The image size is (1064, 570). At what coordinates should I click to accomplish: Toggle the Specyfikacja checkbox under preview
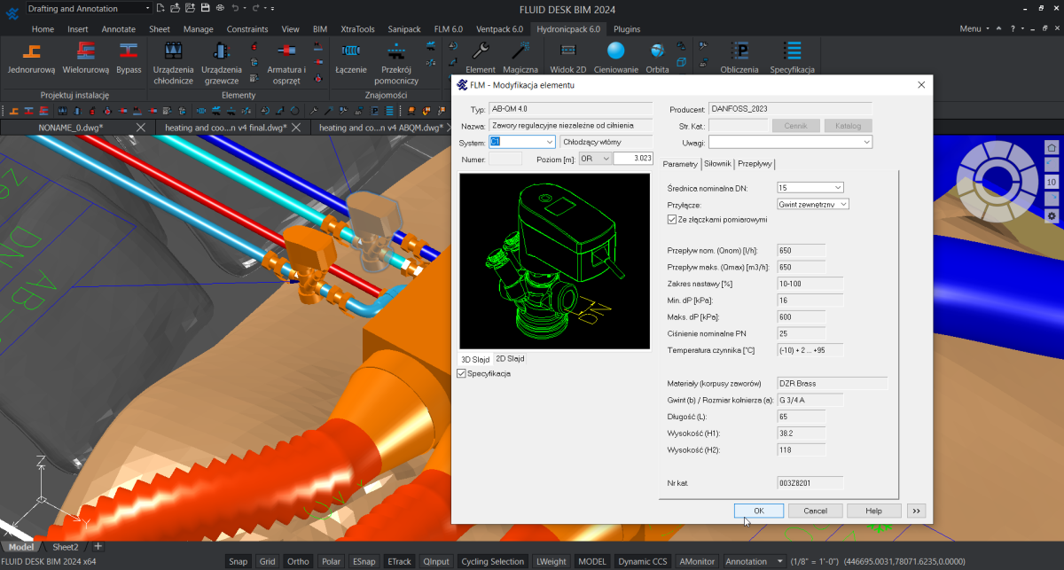tap(461, 374)
